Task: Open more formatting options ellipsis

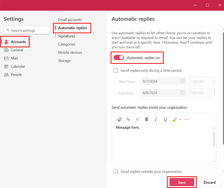Action: tap(187, 119)
